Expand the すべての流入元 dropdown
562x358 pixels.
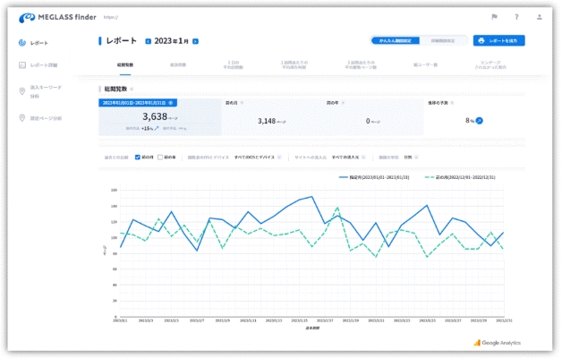(348, 158)
